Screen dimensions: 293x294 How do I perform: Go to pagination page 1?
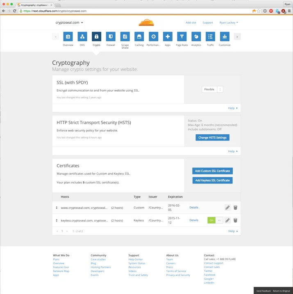click(62, 231)
